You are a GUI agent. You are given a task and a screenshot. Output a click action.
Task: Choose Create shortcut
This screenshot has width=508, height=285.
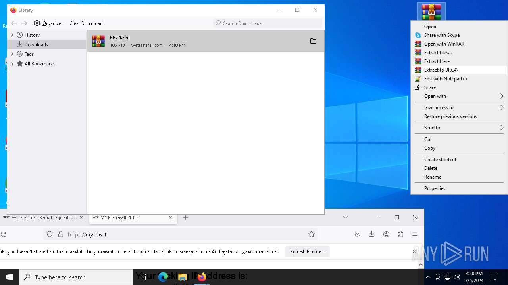click(x=459, y=160)
